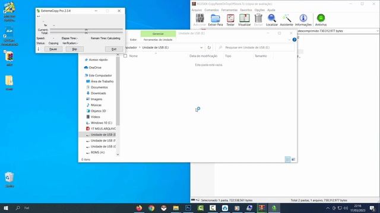Screen dimensions: 380x213
Task: Click the Exit button in ExtremeCopy
Action: click(x=114, y=49)
